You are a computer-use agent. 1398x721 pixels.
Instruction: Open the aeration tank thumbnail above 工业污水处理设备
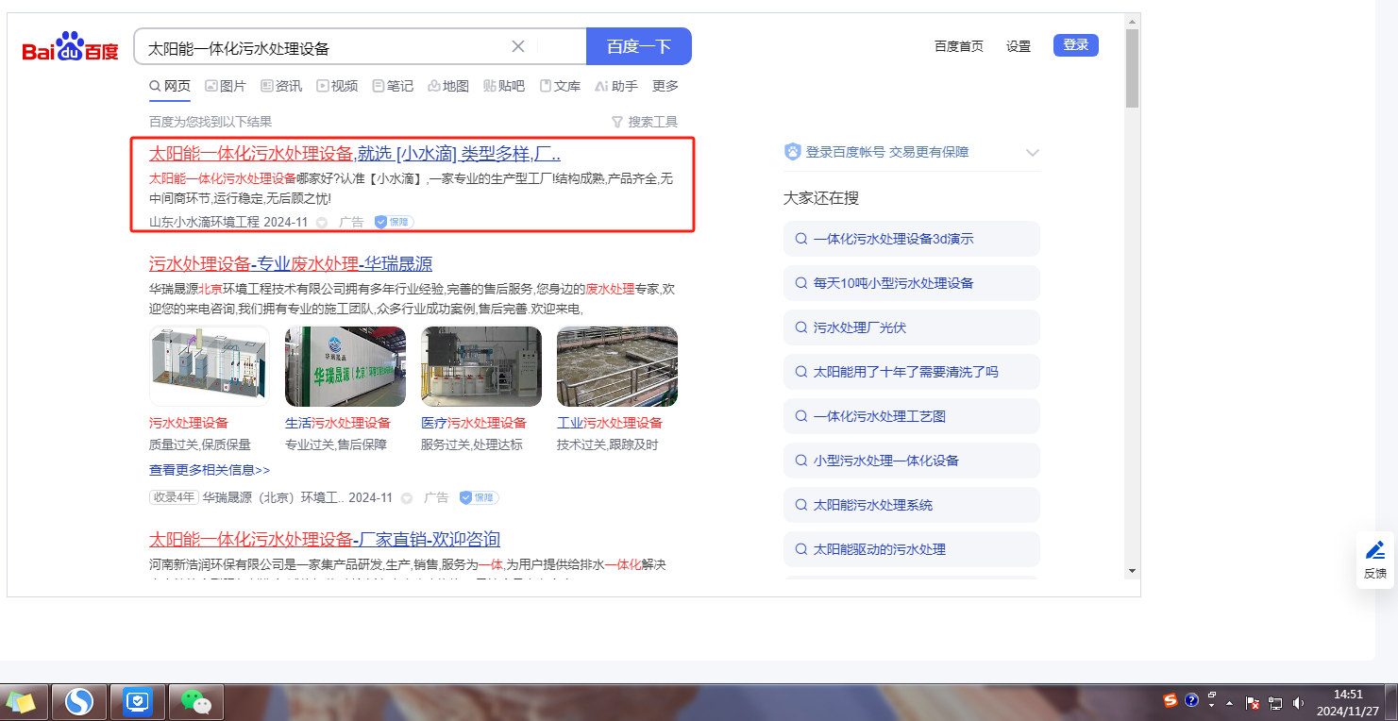(x=617, y=366)
